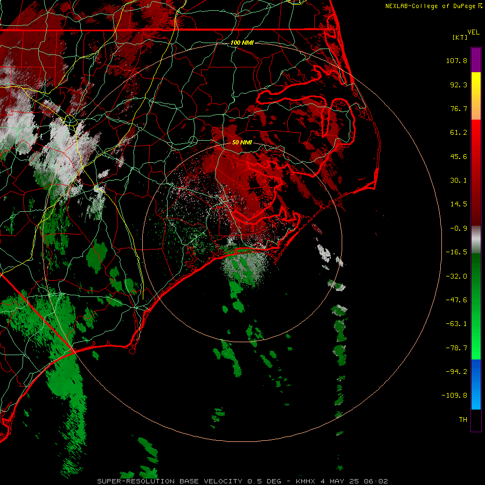The image size is (485, 485).
Task: Click the NEXLAB-College of DuPage title text
Action: 433,6
